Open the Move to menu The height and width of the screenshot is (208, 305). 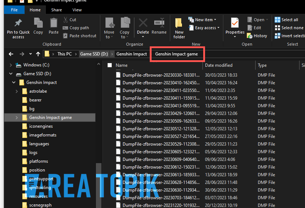tap(109, 28)
